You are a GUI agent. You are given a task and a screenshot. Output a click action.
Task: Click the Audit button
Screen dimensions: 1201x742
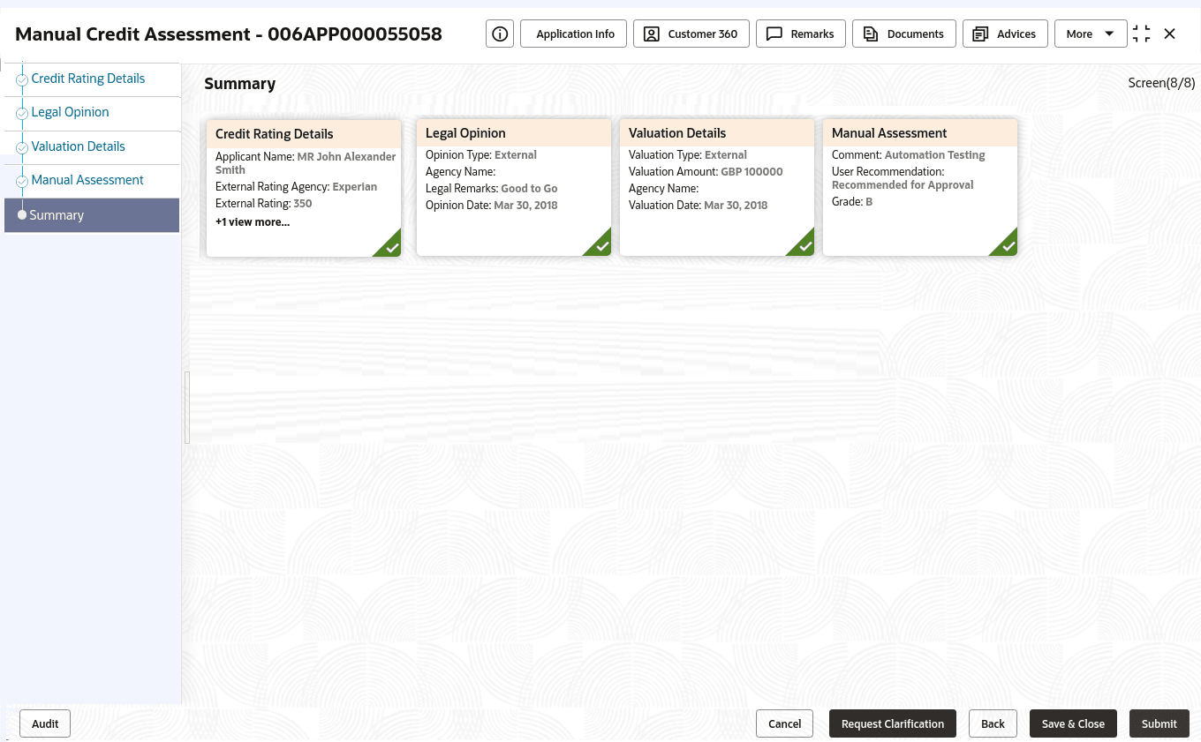45,723
